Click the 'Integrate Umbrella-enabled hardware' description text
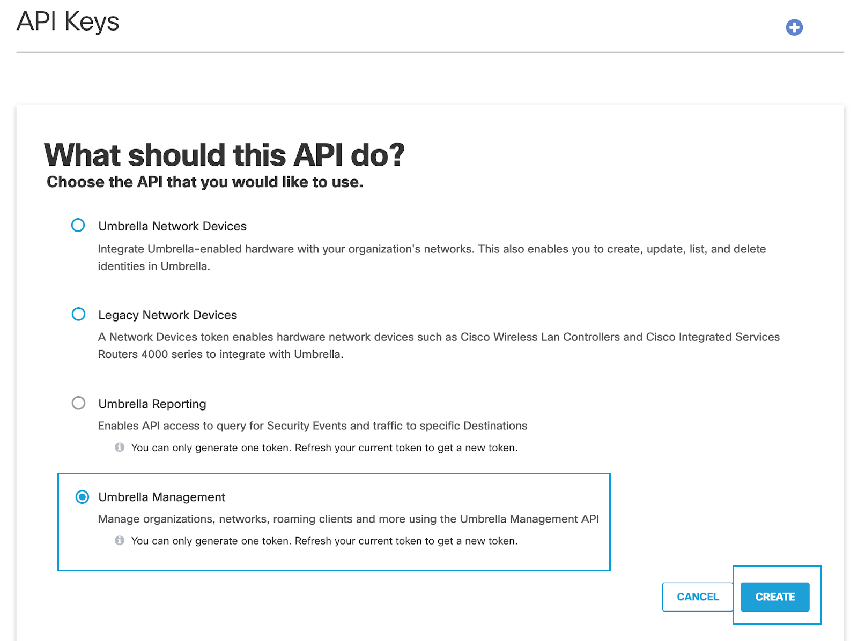Viewport: 858px width, 641px height. pyautogui.click(x=432, y=257)
